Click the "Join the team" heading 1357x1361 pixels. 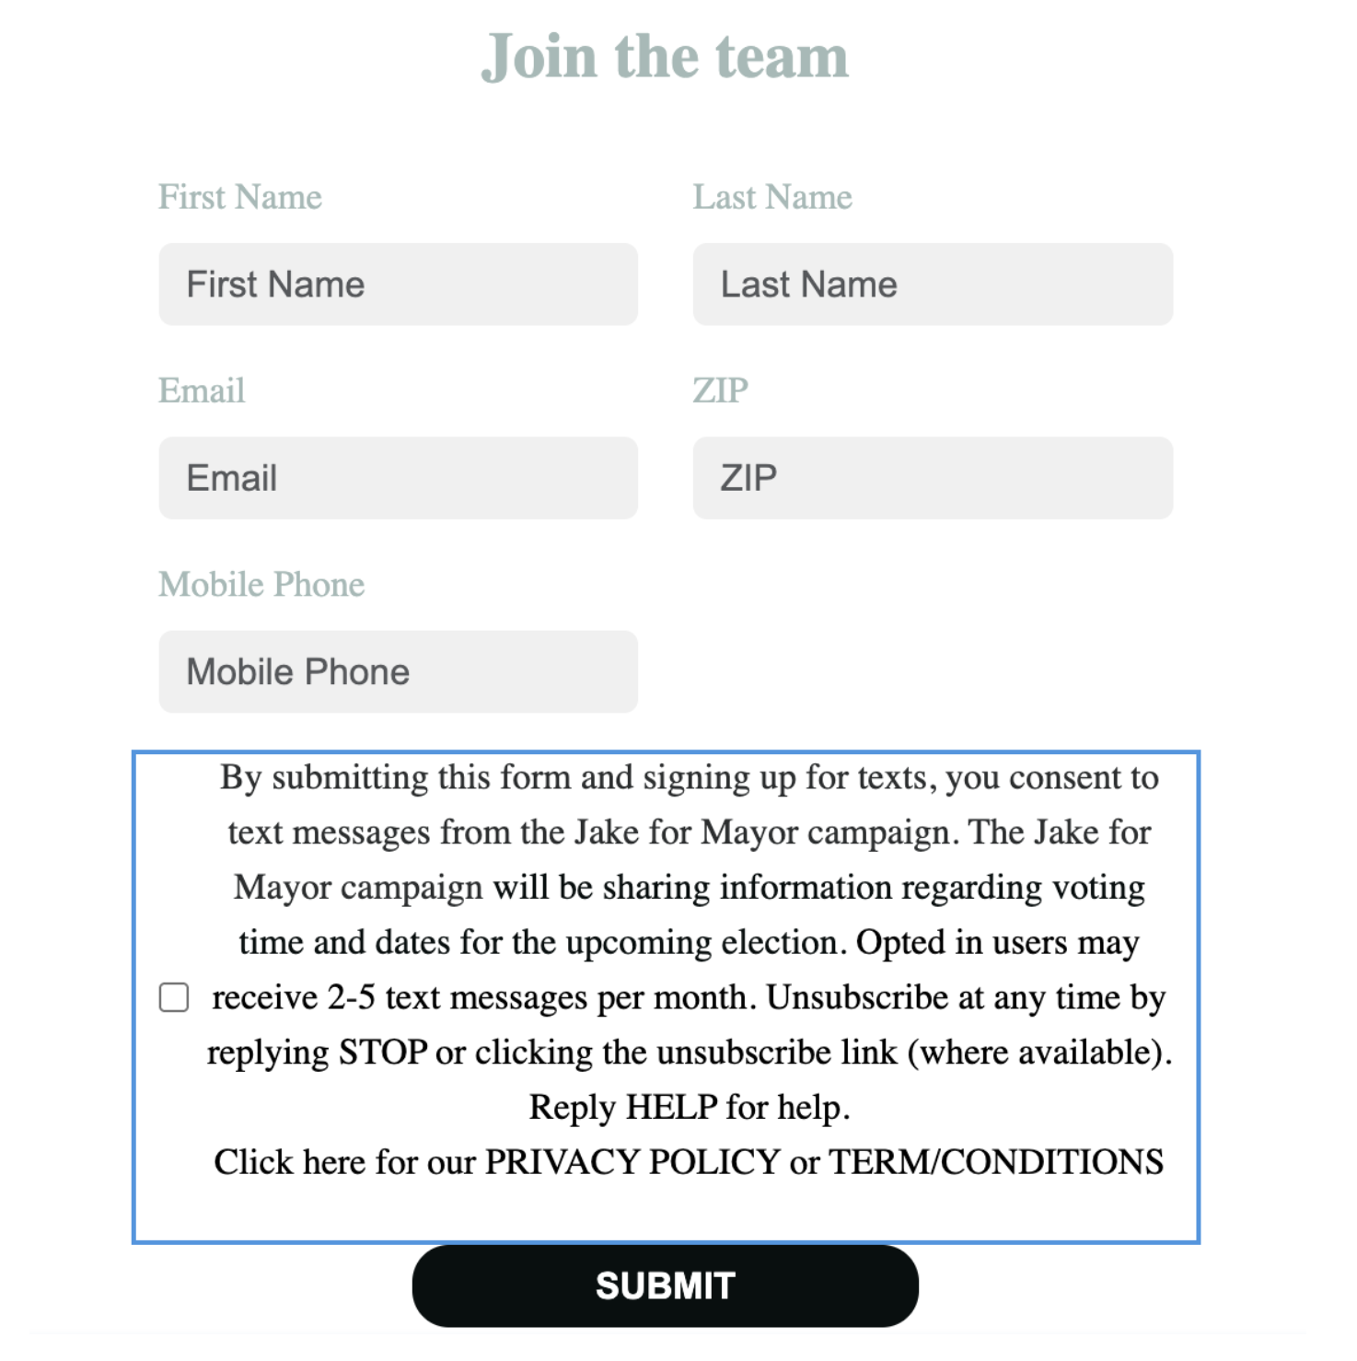(665, 57)
